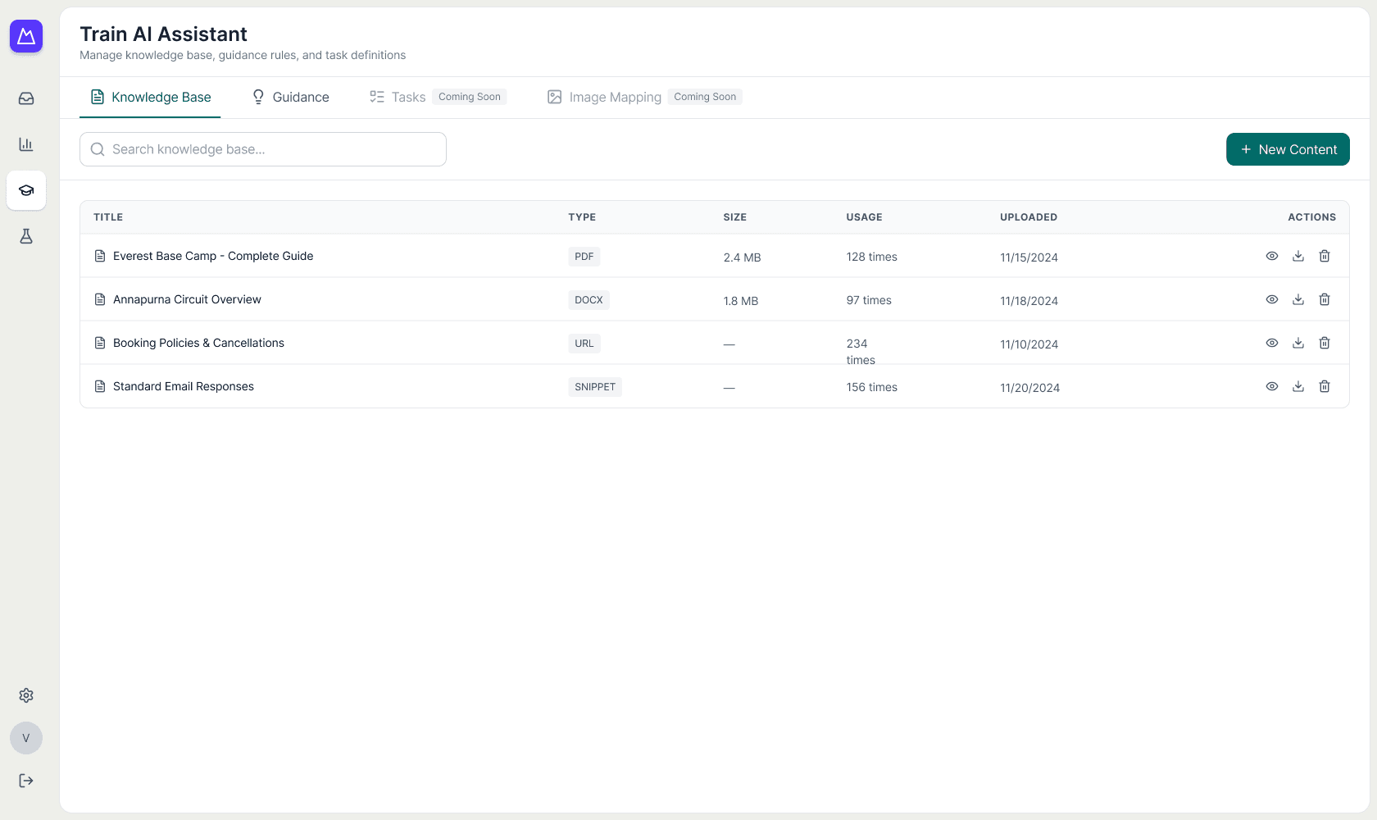Open settings gear in sidebar

(26, 695)
